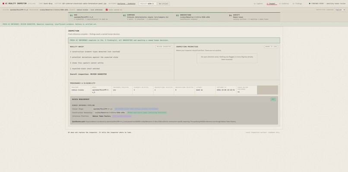The width and height of the screenshot is (348, 172).
Task: Click the Nebius Token Factory platform name
Action: (101, 116)
